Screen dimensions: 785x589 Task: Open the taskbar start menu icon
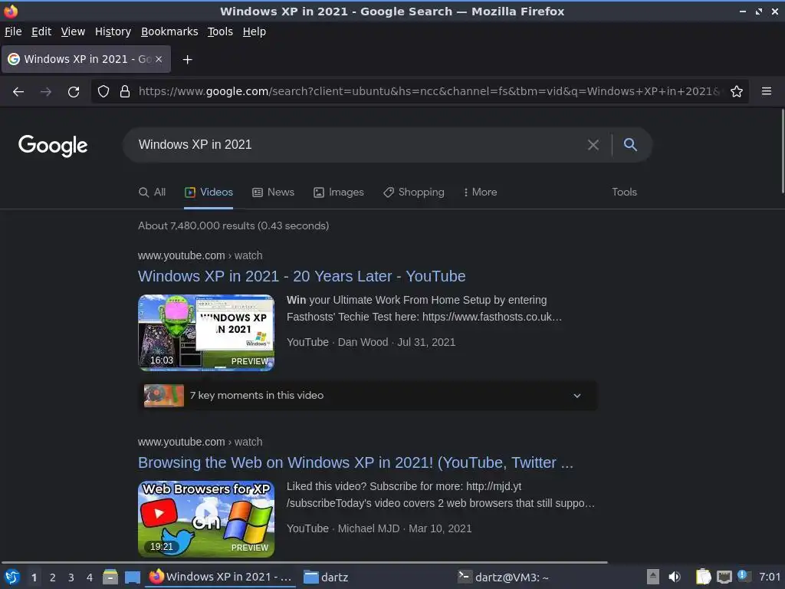point(12,577)
